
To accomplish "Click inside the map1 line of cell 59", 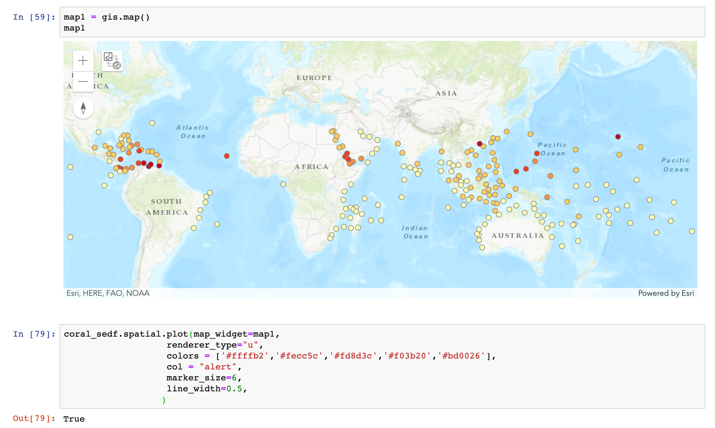I will point(74,28).
